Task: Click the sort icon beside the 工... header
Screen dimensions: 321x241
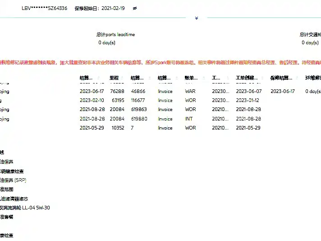Action: click(x=228, y=78)
